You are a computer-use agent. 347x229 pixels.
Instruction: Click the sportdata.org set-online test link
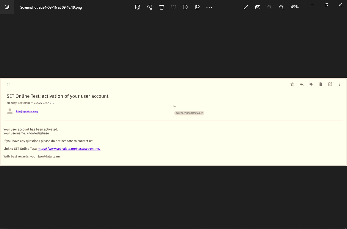click(x=69, y=149)
